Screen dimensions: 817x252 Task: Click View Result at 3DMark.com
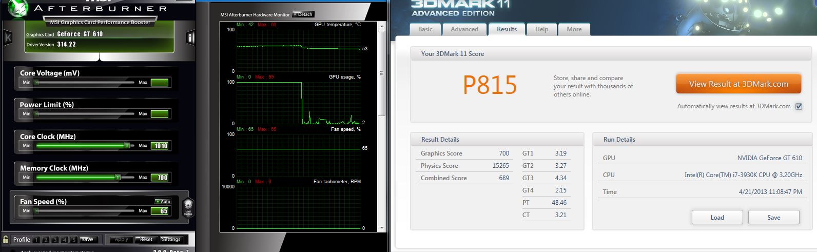click(738, 84)
